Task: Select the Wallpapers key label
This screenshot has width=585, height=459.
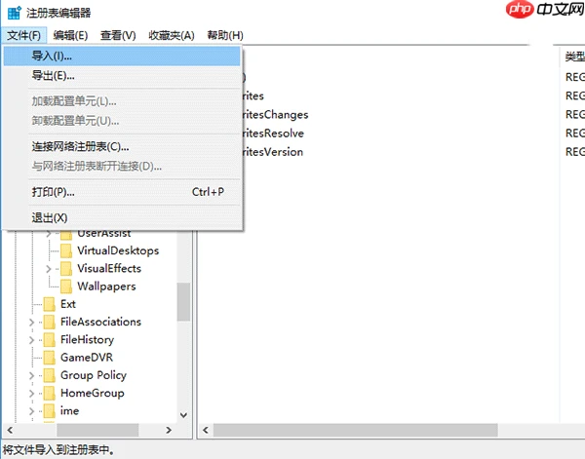Action: [106, 287]
